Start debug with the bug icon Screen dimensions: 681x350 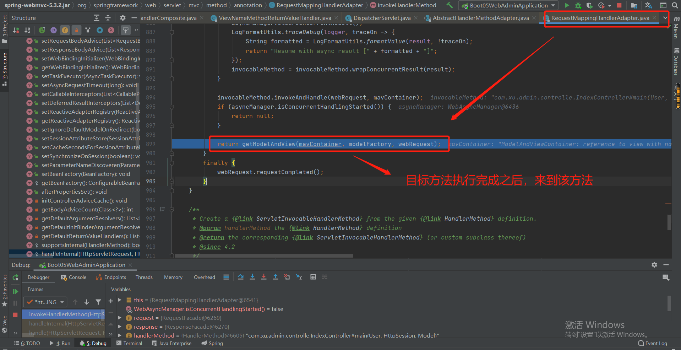click(578, 5)
